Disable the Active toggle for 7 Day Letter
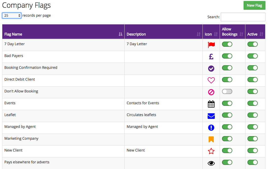 (x=252, y=44)
